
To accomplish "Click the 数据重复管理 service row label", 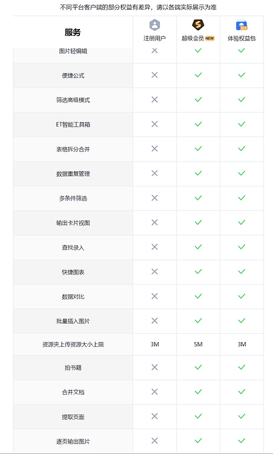I will click(x=73, y=174).
